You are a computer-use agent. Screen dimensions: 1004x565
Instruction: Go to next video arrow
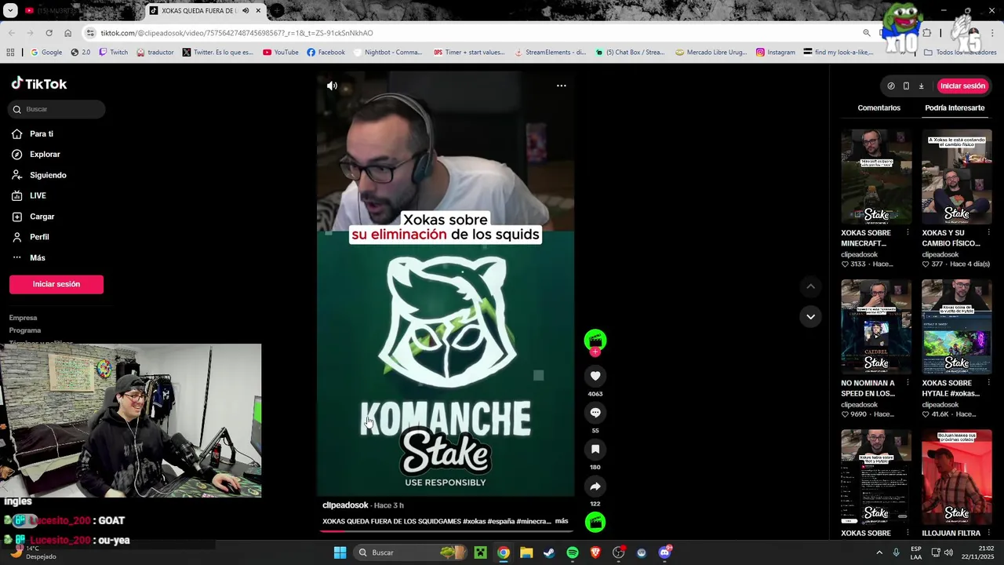(810, 316)
